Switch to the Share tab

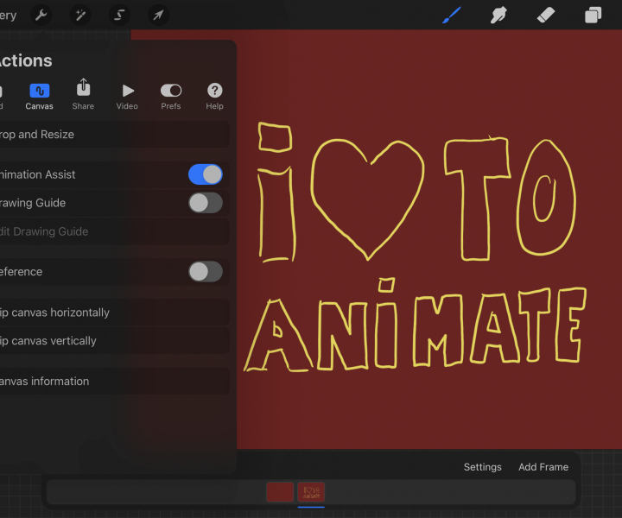(83, 95)
